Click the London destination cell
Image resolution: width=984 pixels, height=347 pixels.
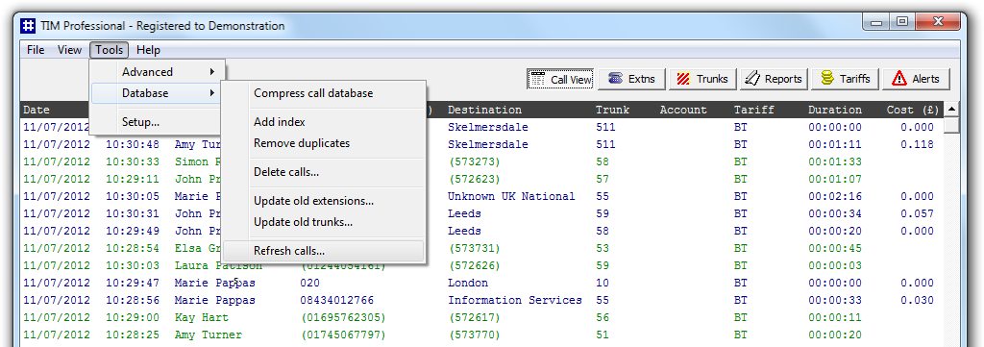click(x=468, y=283)
